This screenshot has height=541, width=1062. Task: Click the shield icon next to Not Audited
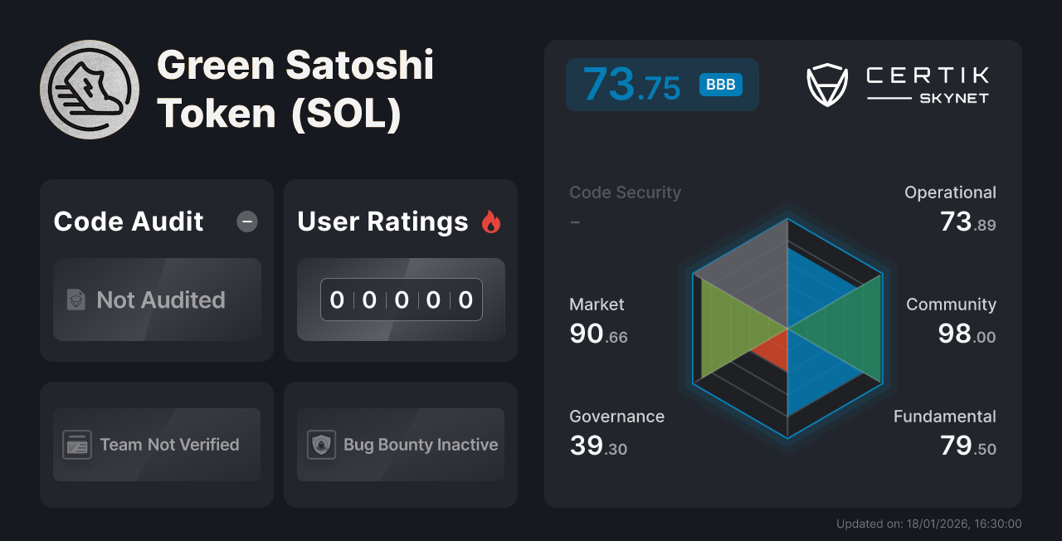tap(75, 300)
